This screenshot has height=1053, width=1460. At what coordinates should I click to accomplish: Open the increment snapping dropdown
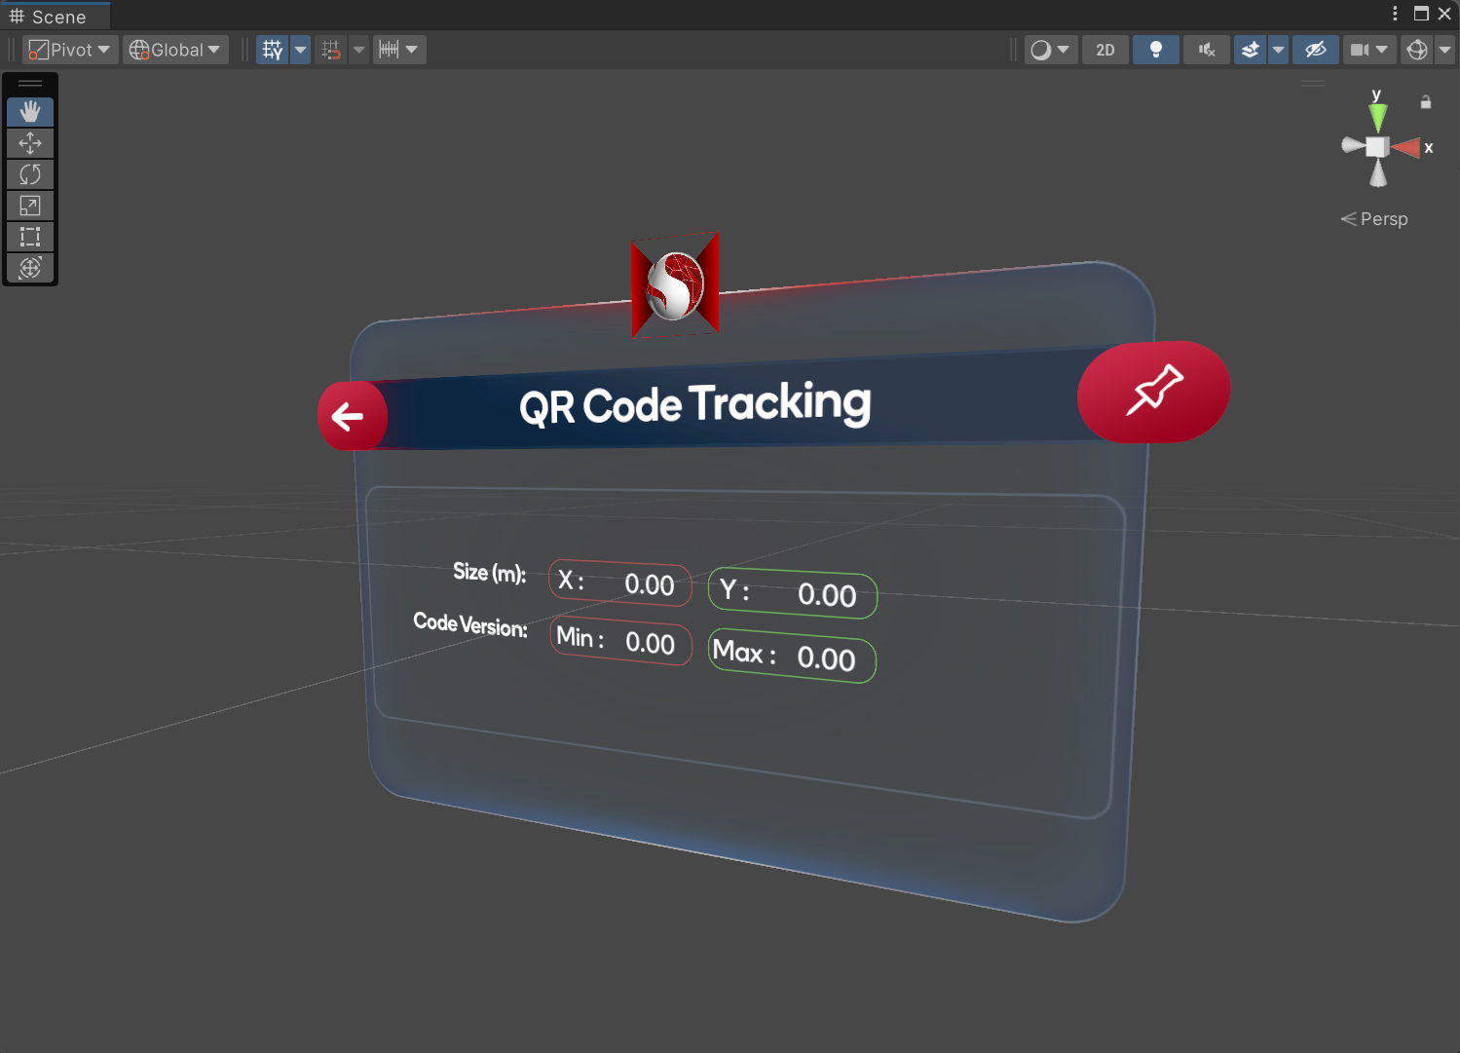pos(399,50)
